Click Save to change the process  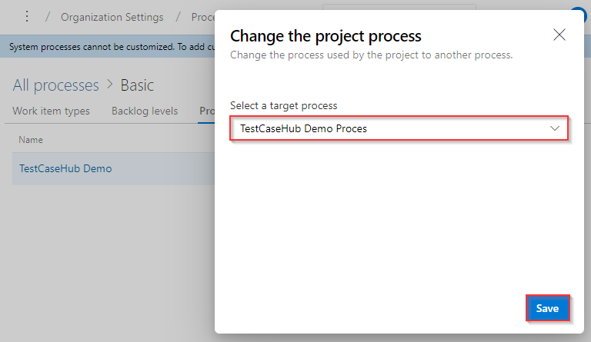547,308
